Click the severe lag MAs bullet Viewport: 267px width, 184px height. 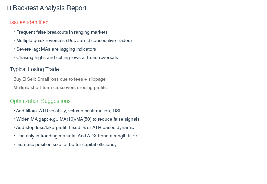point(56,49)
